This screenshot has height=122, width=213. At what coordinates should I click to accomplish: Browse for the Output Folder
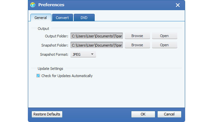click(x=137, y=36)
